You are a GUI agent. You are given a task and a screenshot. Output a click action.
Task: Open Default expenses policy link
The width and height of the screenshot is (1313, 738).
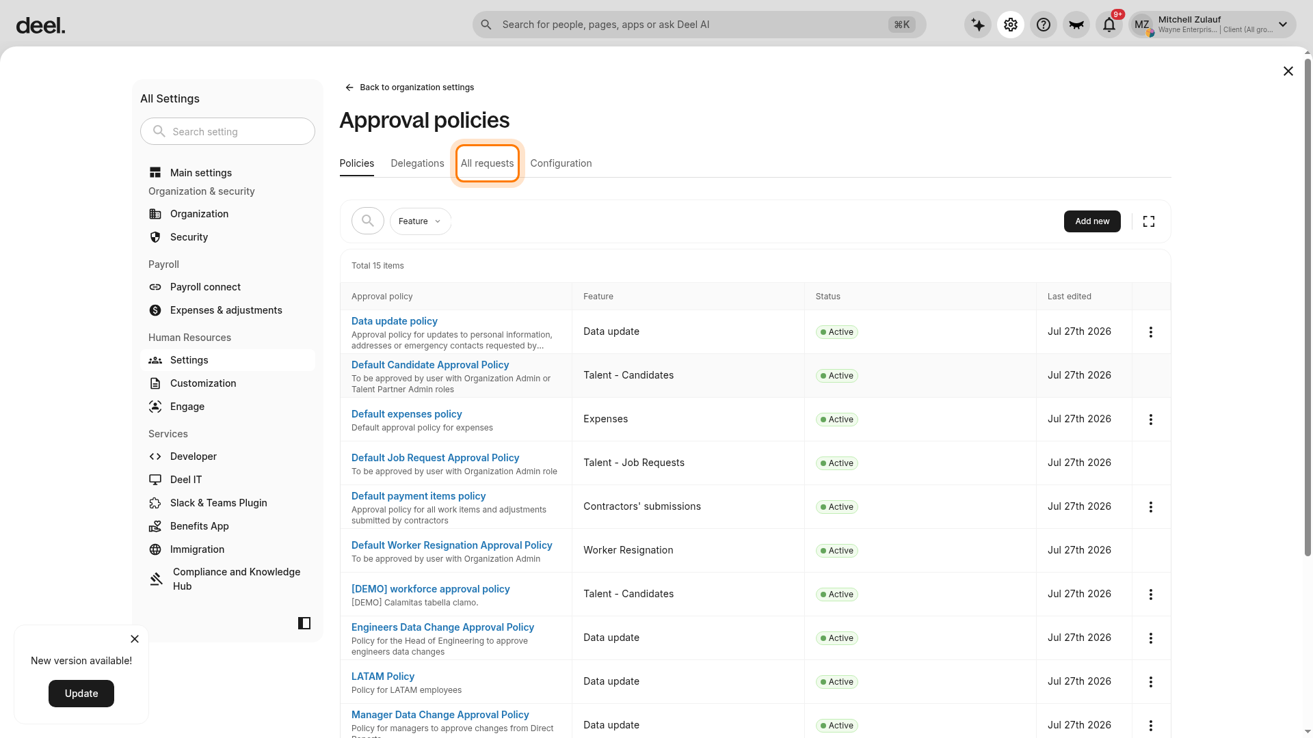(x=407, y=414)
